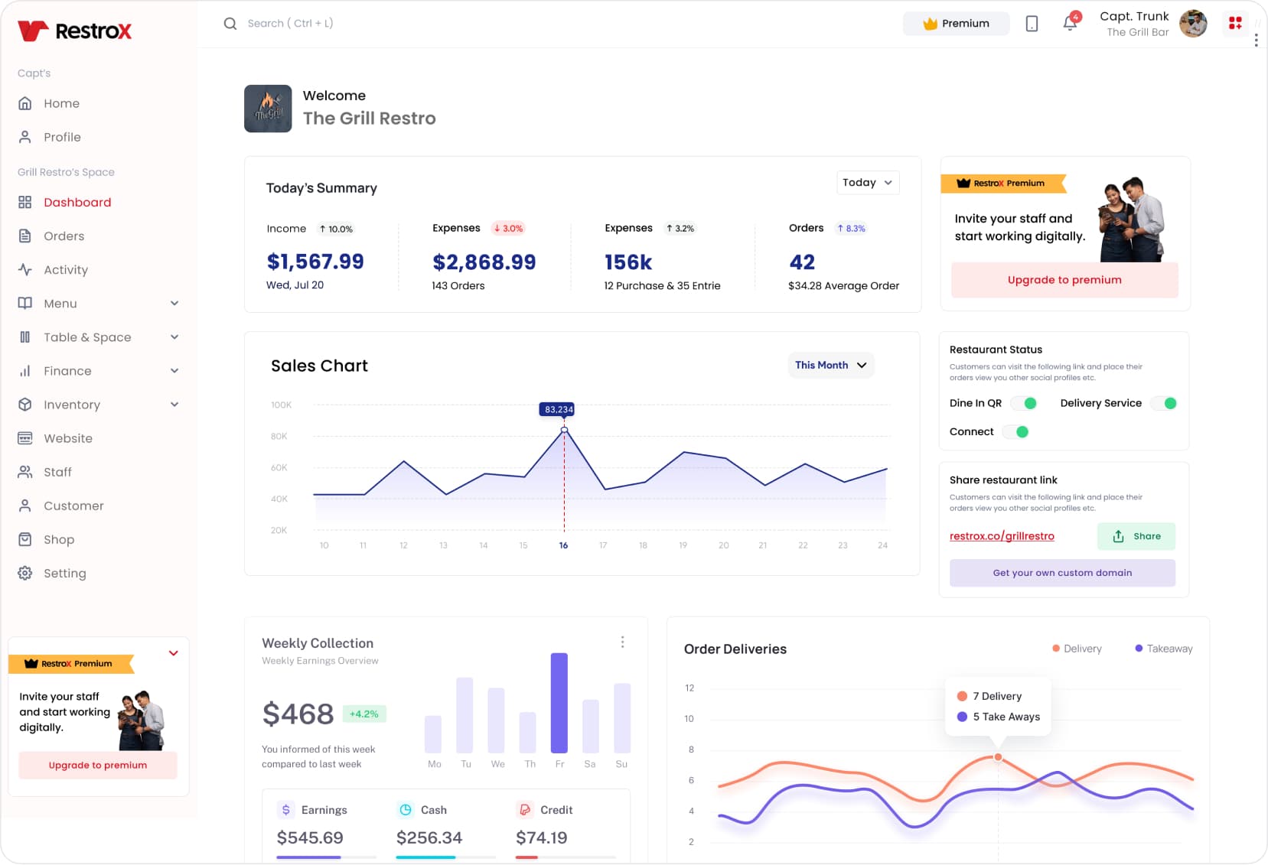Toggle Takeaway legend in Order Deliveries
The width and height of the screenshot is (1268, 865).
point(1163,649)
